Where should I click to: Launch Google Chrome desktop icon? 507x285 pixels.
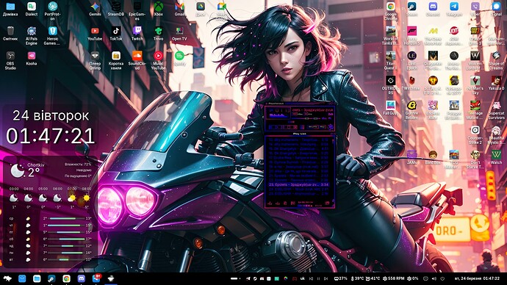pos(391,11)
